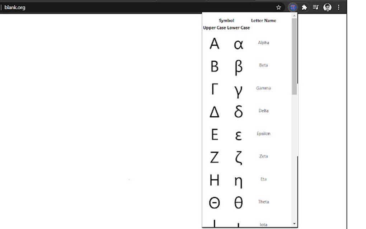Select the uppercase Delta symbol
Screen dimensions: 366x229
[x=215, y=112]
